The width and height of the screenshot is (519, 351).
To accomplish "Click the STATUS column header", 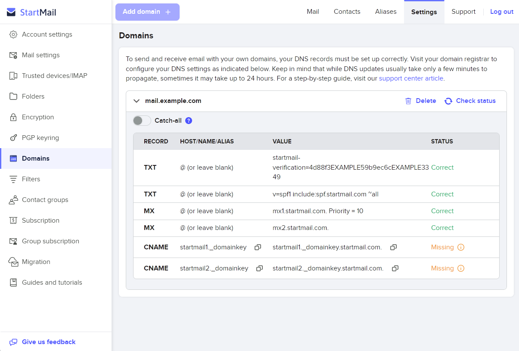I will tap(442, 141).
